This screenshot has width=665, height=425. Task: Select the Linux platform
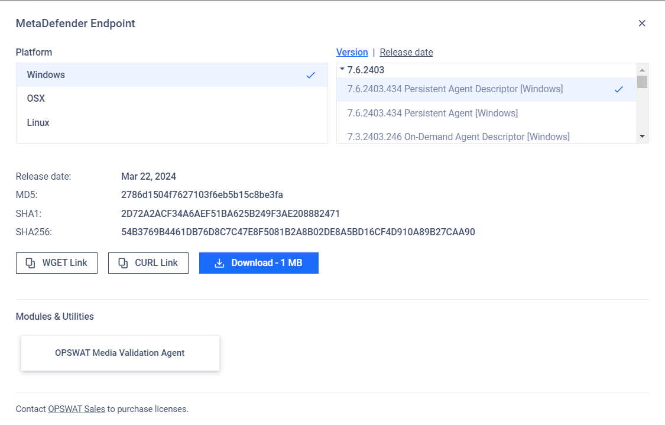point(172,122)
